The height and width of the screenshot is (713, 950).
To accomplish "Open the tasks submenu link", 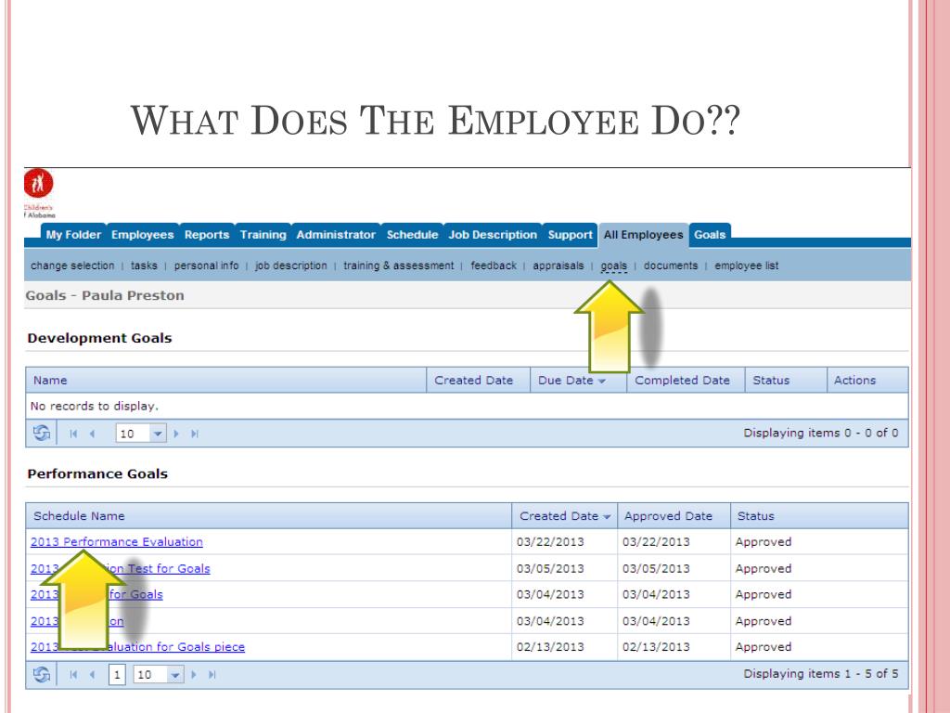I will click(x=144, y=266).
